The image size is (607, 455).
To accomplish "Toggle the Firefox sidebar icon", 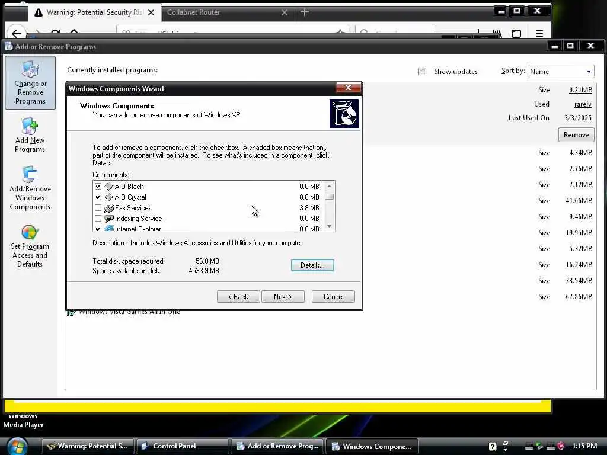I will [x=516, y=34].
